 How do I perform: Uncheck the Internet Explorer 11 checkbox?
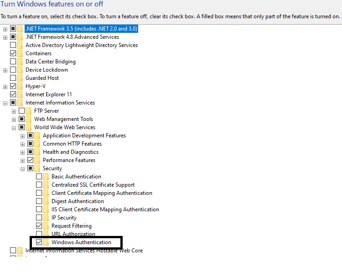click(13, 94)
